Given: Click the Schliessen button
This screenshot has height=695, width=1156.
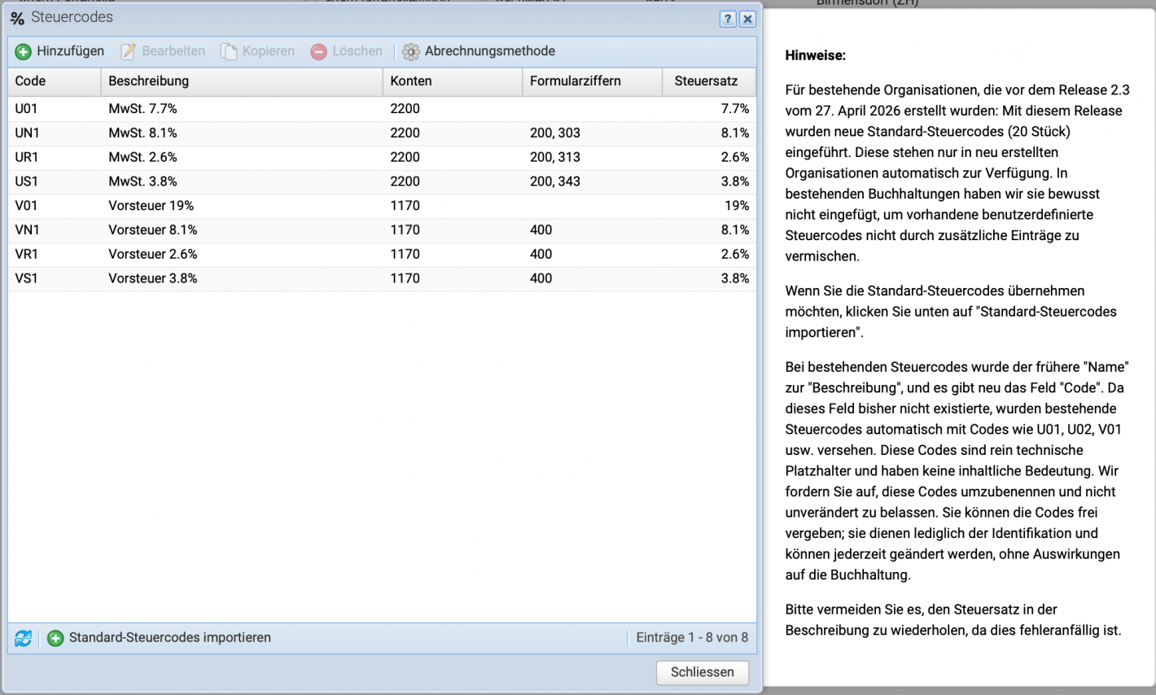Looking at the screenshot, I should tap(703, 672).
